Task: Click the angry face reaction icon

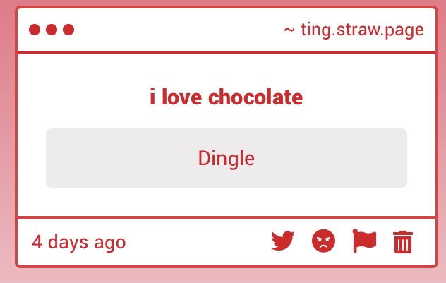Action: [x=323, y=241]
